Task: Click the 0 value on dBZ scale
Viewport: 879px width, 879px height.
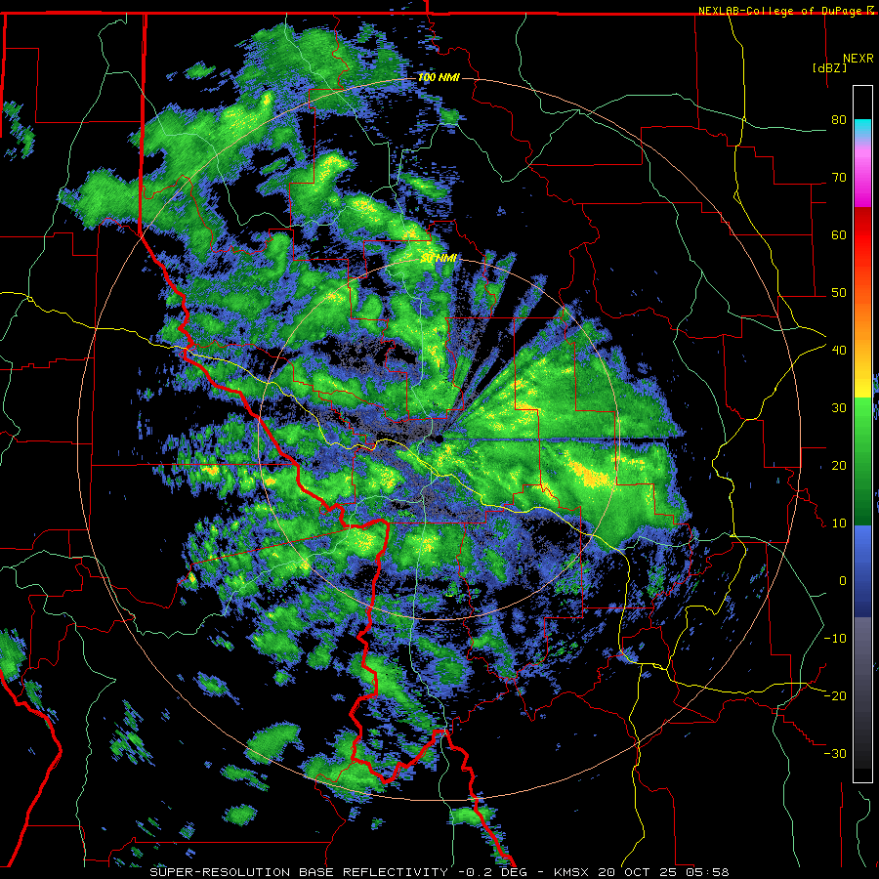Action: [x=843, y=581]
